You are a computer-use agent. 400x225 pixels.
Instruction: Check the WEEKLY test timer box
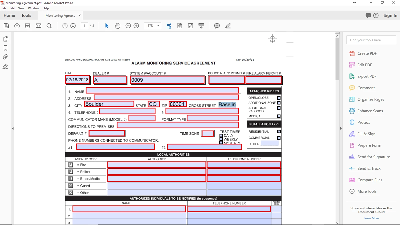[221, 139]
